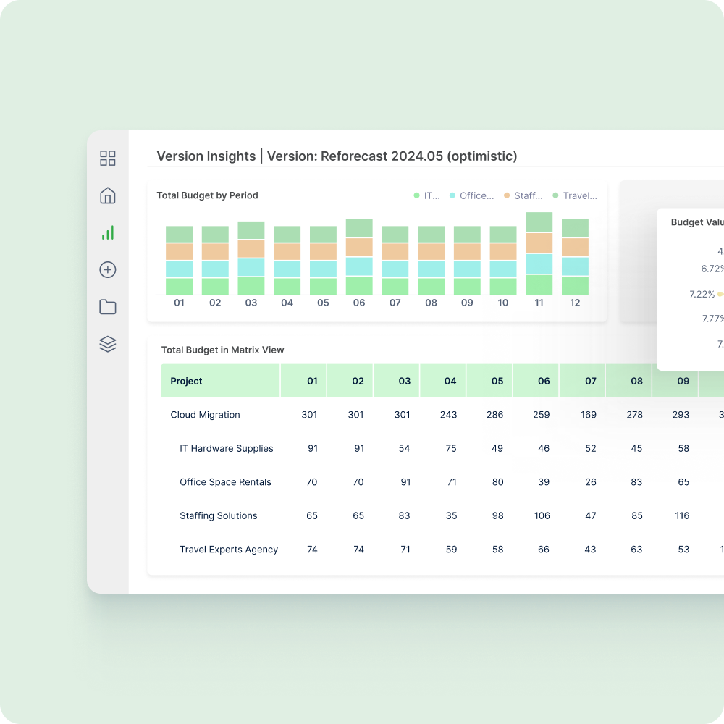Collapse the Cloud Migration project row

tap(205, 415)
